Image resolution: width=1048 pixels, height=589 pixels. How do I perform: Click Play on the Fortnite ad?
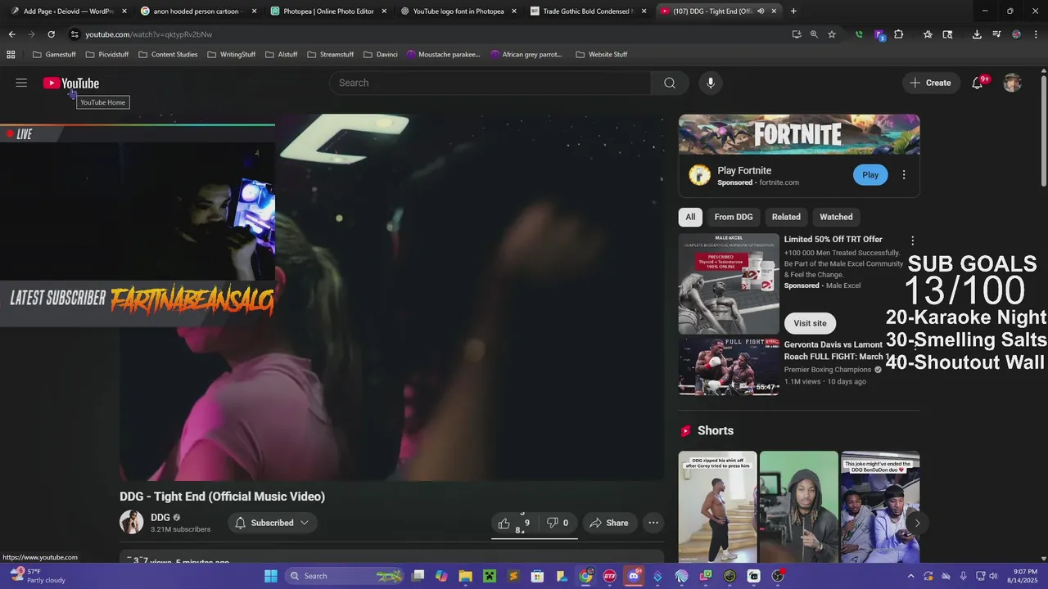coord(870,175)
